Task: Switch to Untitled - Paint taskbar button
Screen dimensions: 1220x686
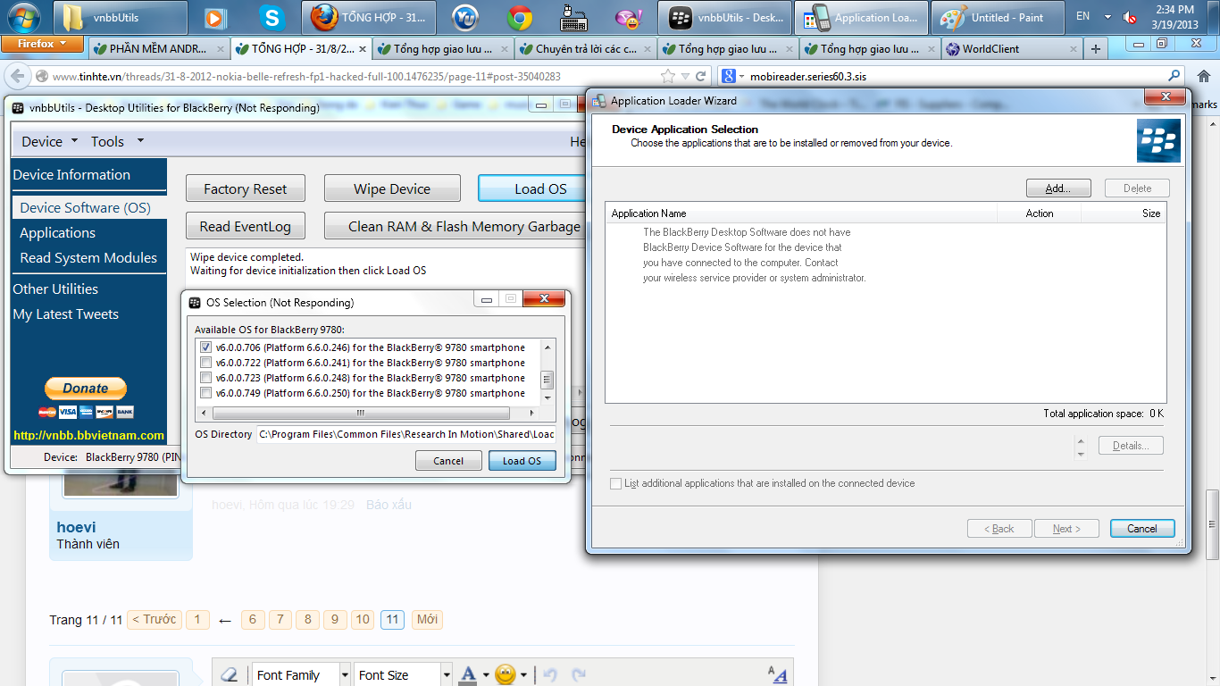Action: tap(999, 17)
